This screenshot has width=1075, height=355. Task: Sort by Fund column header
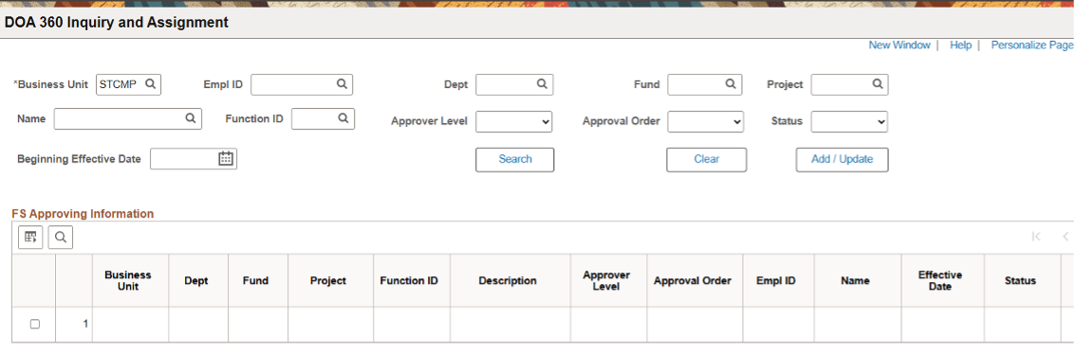point(256,280)
